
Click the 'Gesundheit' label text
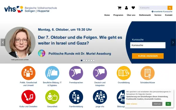click(52, 106)
